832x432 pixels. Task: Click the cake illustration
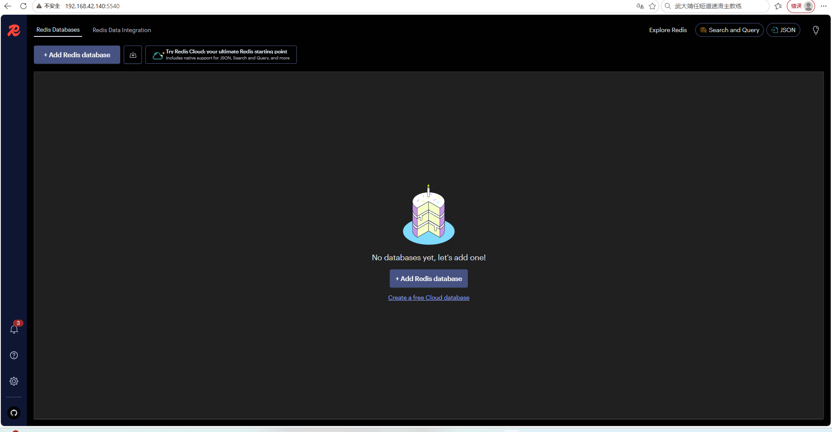point(429,215)
